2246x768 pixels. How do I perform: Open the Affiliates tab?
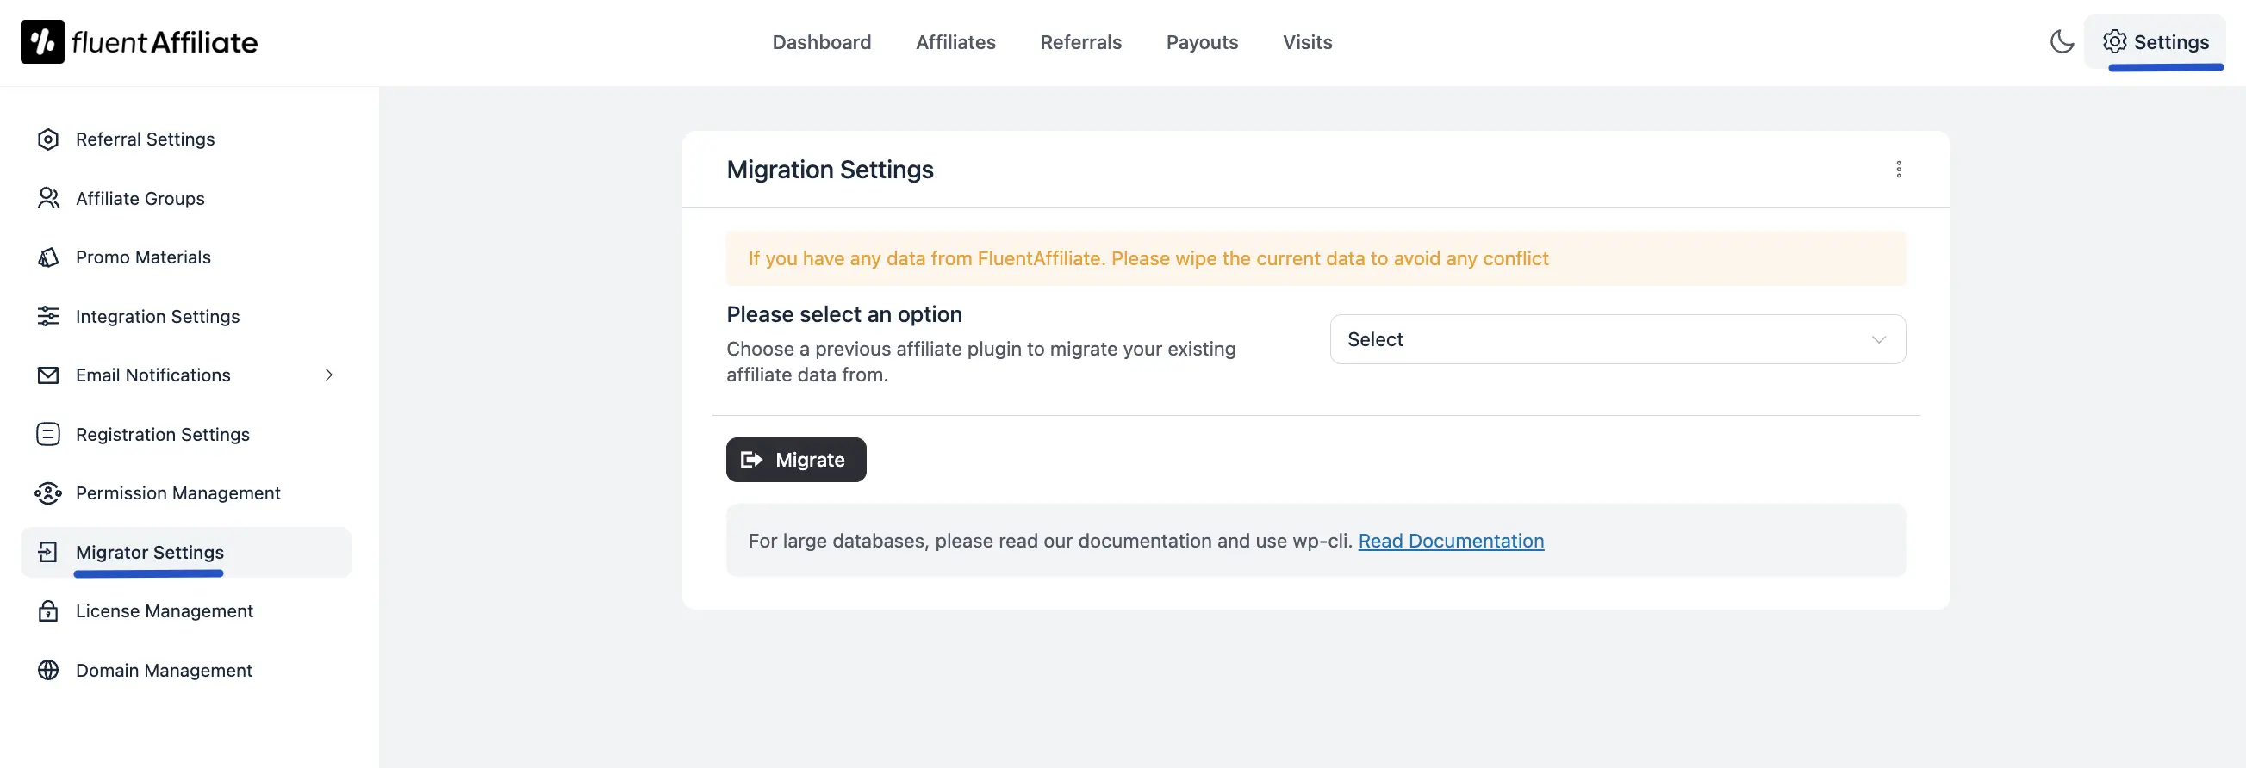point(955,42)
